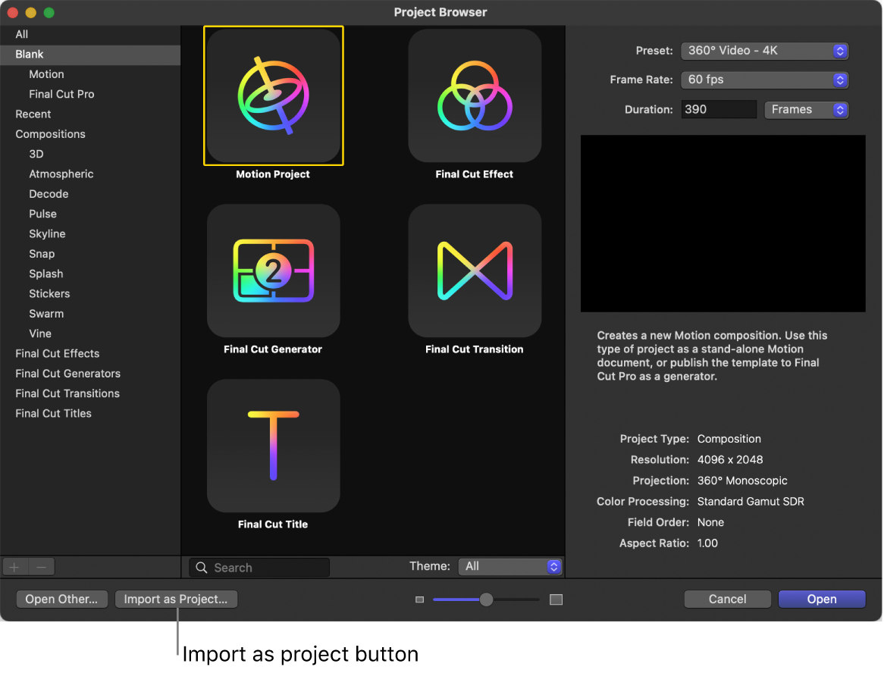Click the Open Other button

(x=61, y=599)
